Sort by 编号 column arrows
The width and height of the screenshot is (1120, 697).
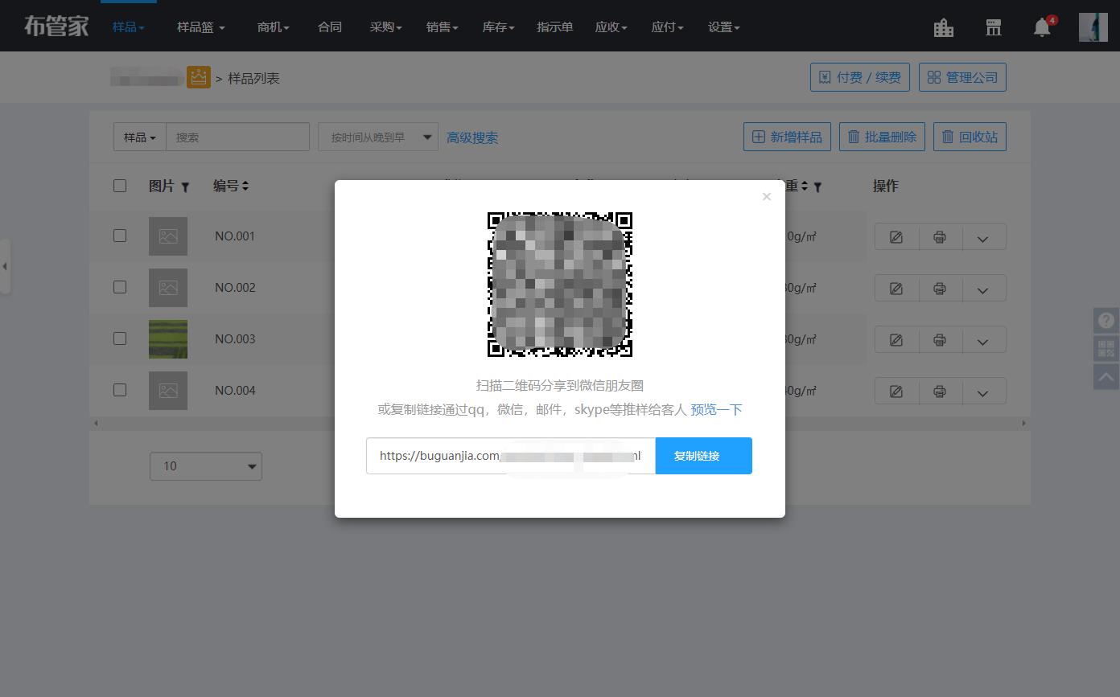click(245, 186)
